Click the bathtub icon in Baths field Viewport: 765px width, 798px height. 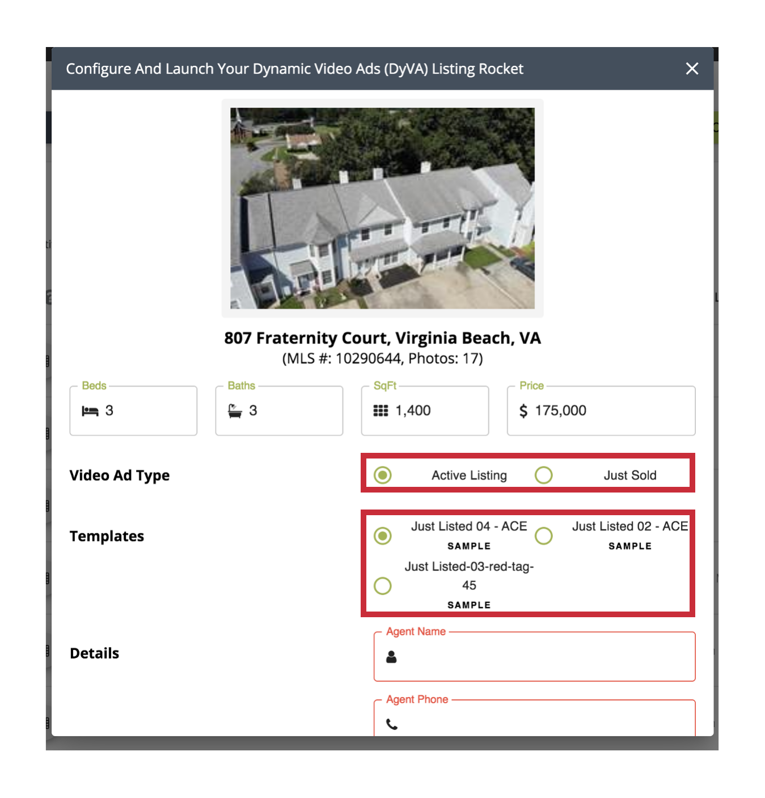click(x=235, y=411)
